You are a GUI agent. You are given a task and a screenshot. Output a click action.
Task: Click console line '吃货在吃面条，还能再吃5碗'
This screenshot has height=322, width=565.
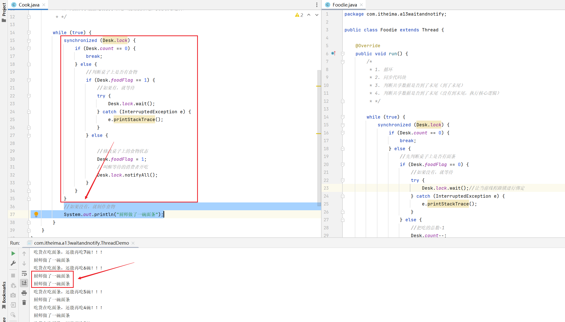coord(68,292)
